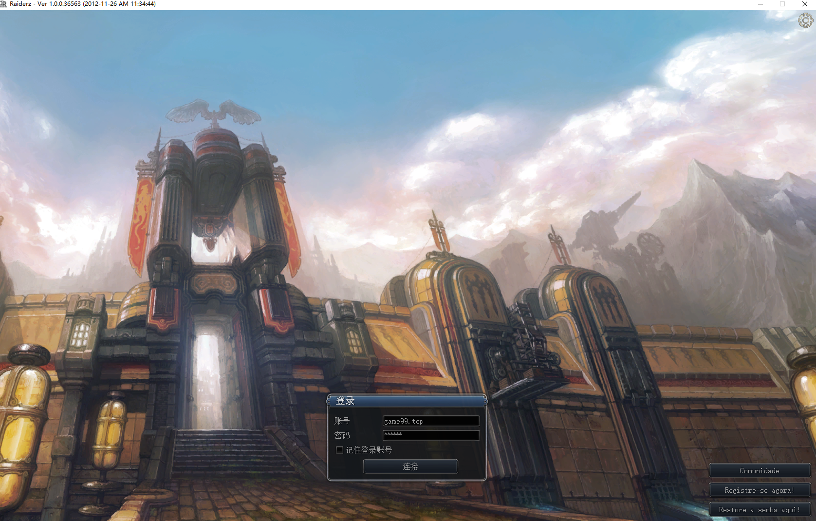
Task: Open the Comunidade button
Action: coord(759,470)
